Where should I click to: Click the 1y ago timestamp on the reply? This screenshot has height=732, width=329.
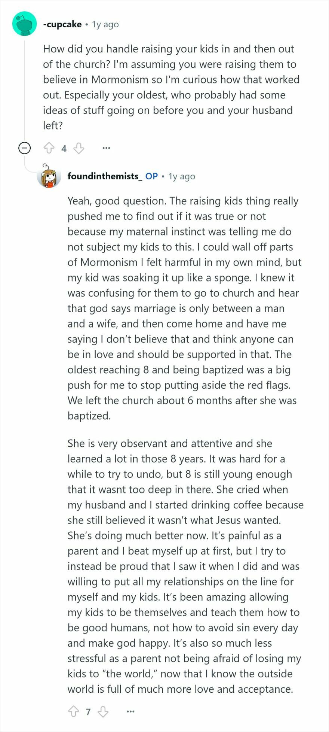(x=182, y=176)
